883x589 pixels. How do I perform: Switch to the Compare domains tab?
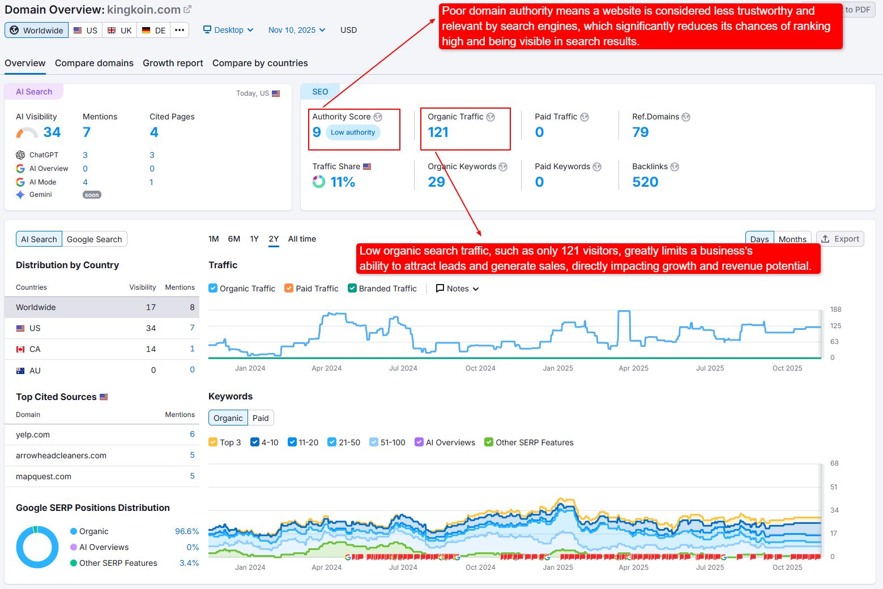[94, 63]
